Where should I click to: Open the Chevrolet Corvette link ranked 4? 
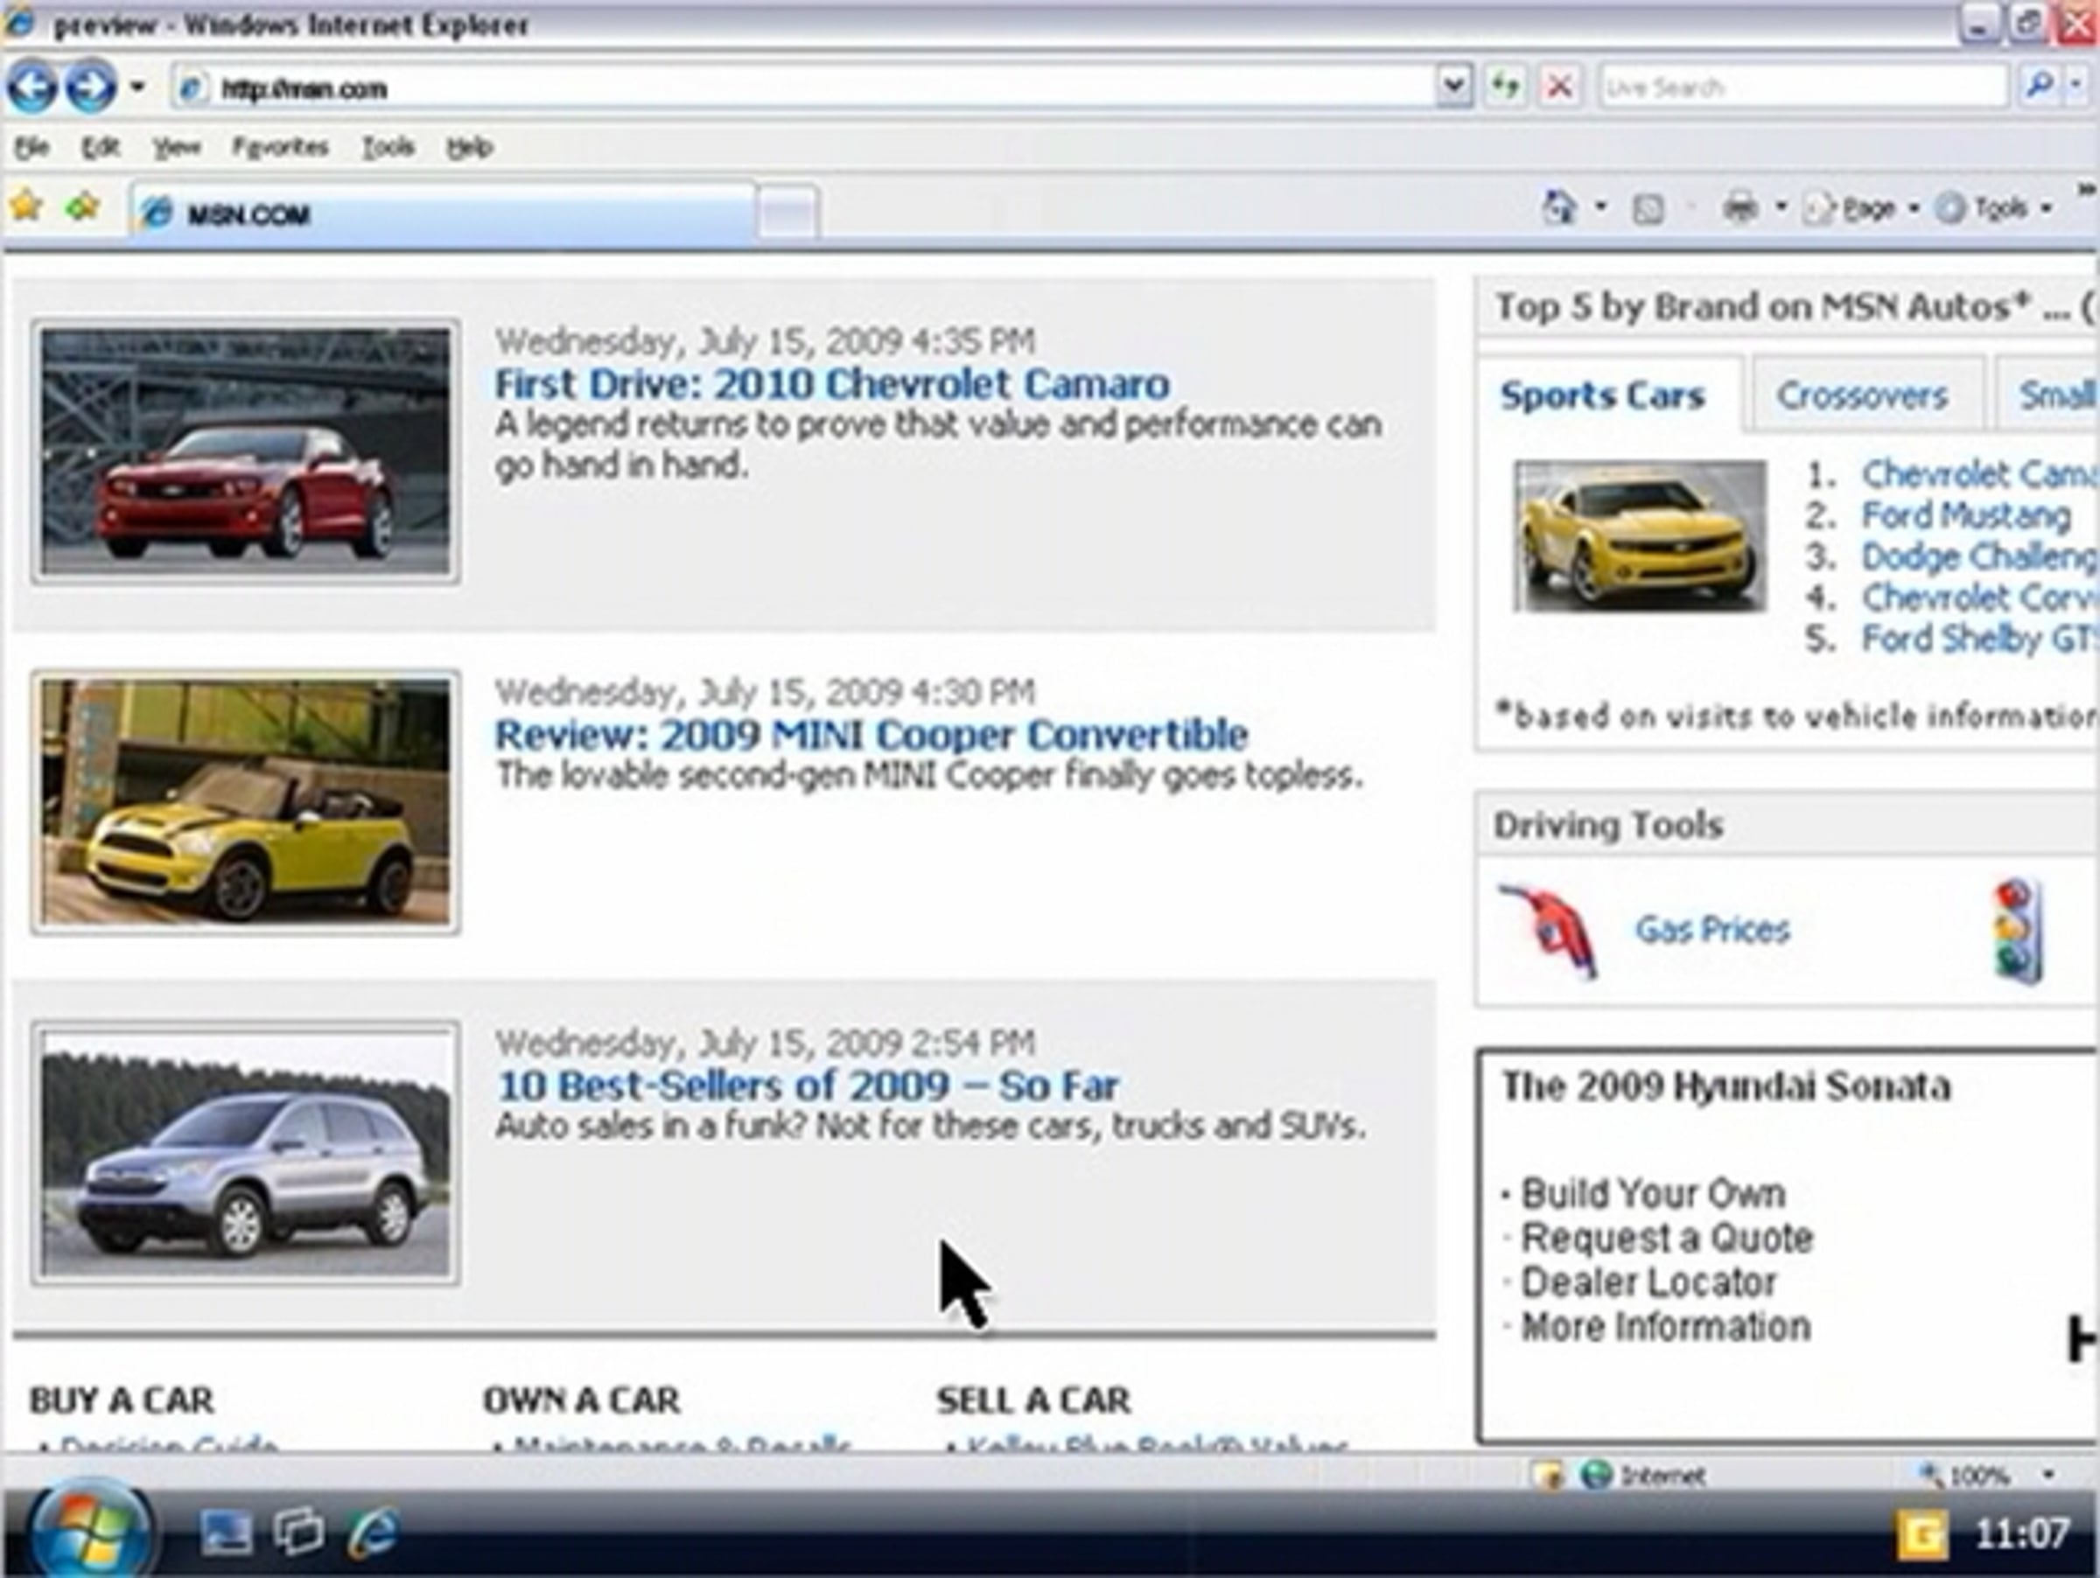click(x=1979, y=597)
